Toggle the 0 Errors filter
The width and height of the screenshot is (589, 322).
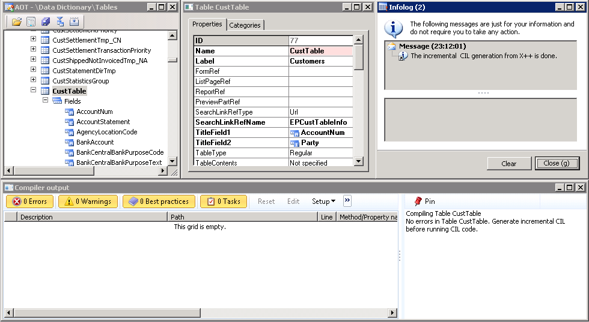pos(29,201)
